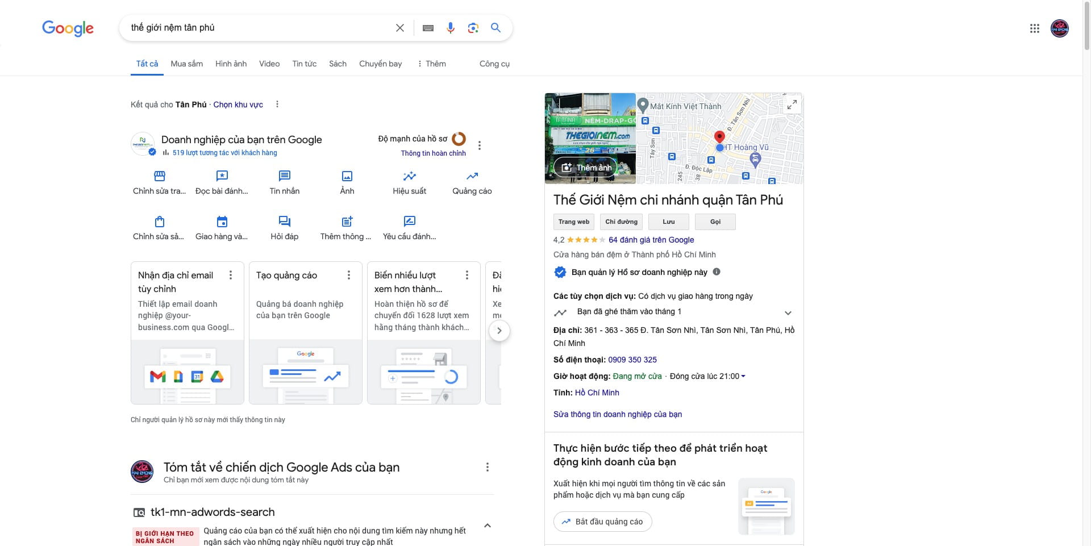
Task: Click the Google logo
Action: (x=68, y=28)
